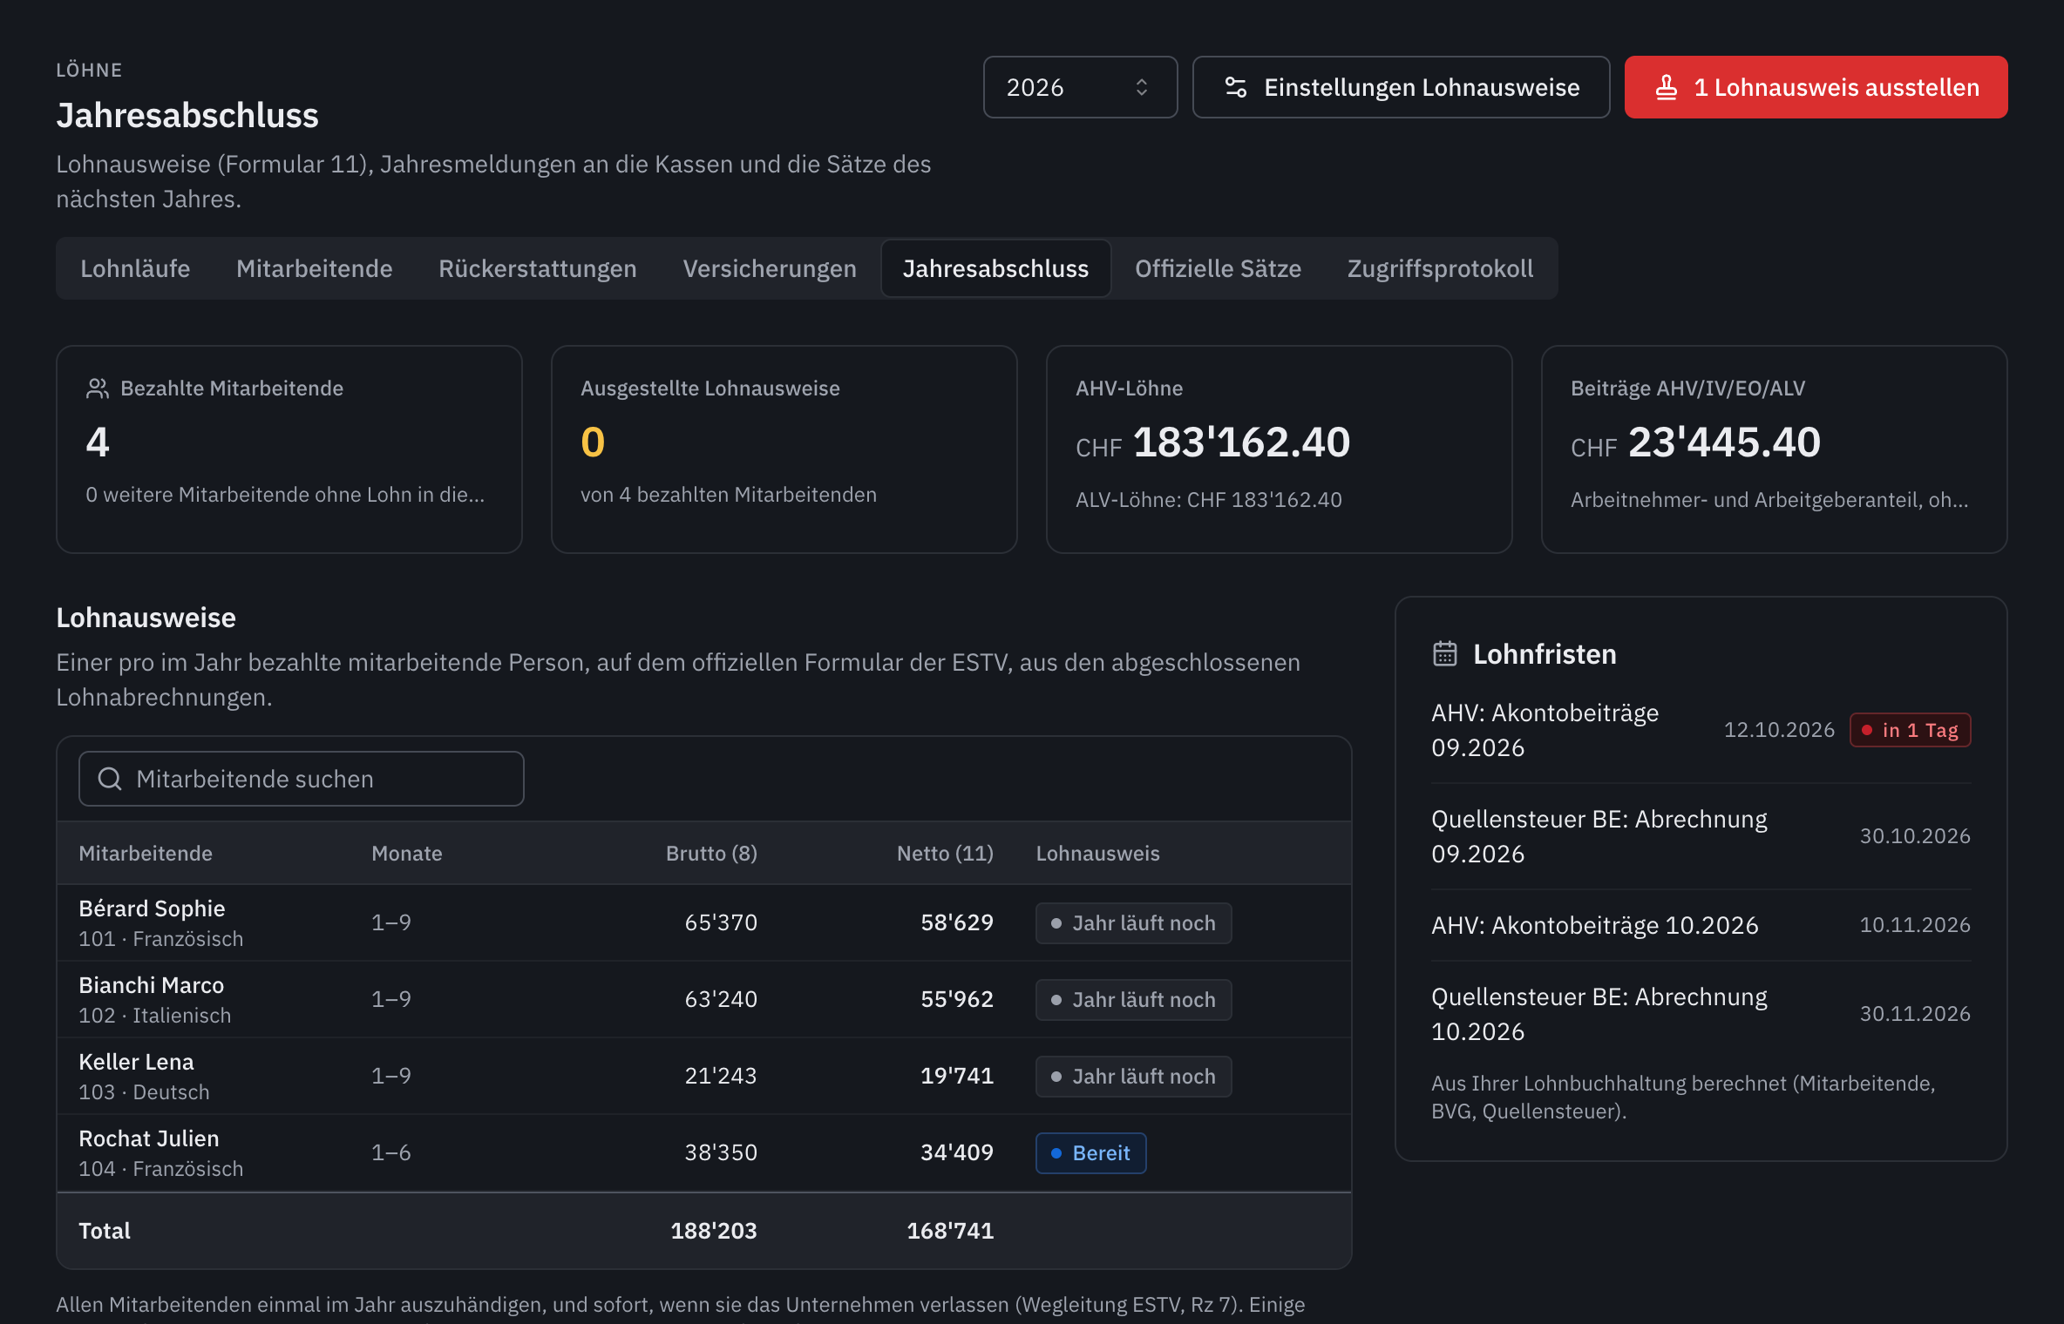Click the stamp icon on the red button
Screen dimensions: 2064x1324
click(x=1667, y=87)
